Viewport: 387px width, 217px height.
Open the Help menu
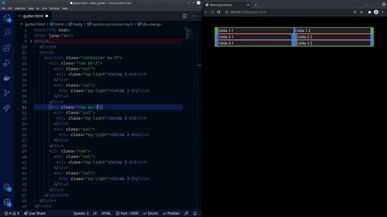pyautogui.click(x=65, y=8)
